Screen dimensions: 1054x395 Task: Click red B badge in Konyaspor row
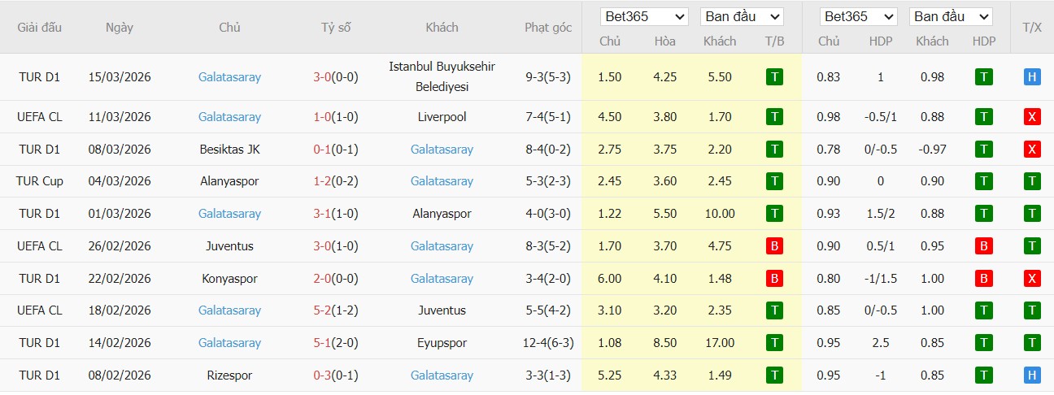coord(774,279)
